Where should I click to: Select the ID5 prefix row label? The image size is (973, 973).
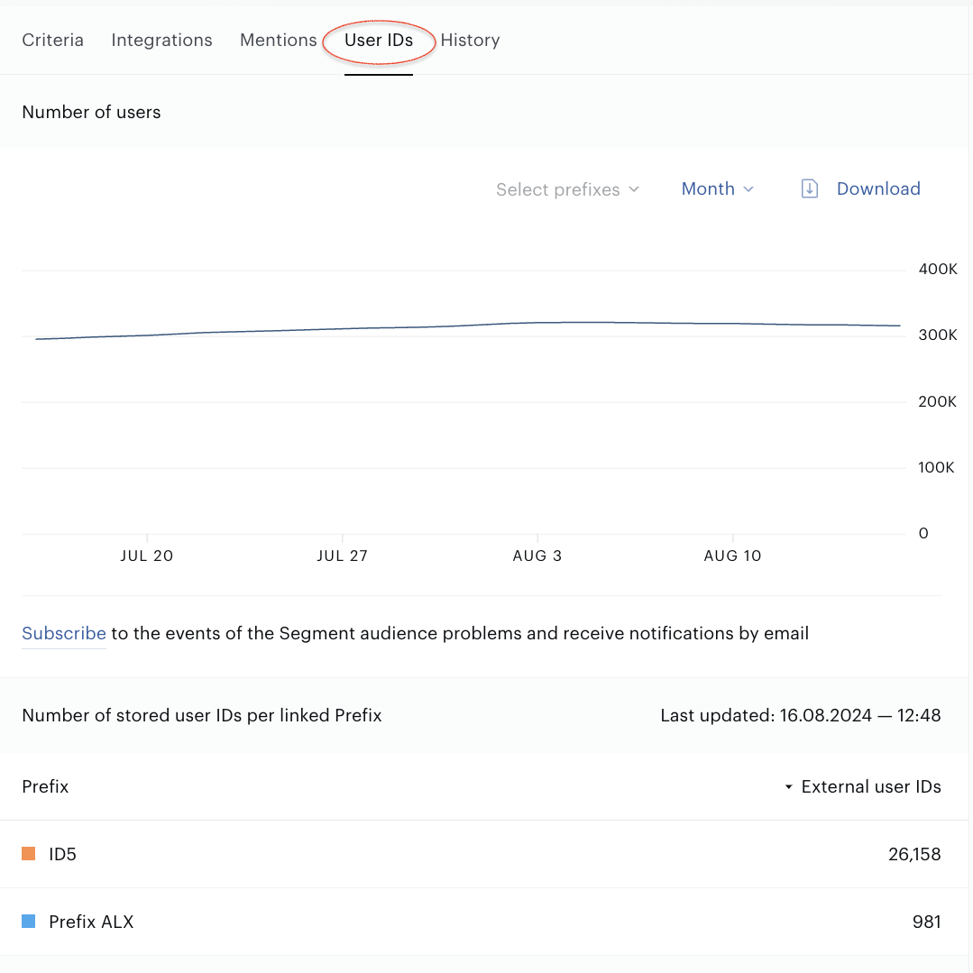(63, 855)
